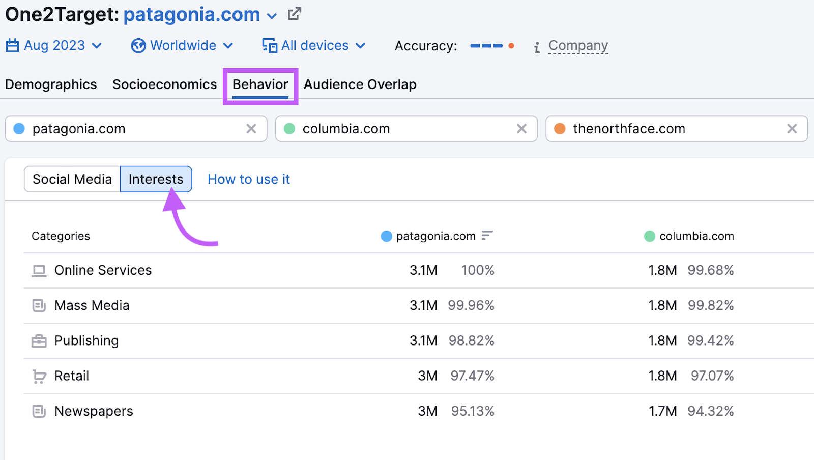The width and height of the screenshot is (814, 460).
Task: Click the columbia.com column header
Action: pyautogui.click(x=689, y=236)
